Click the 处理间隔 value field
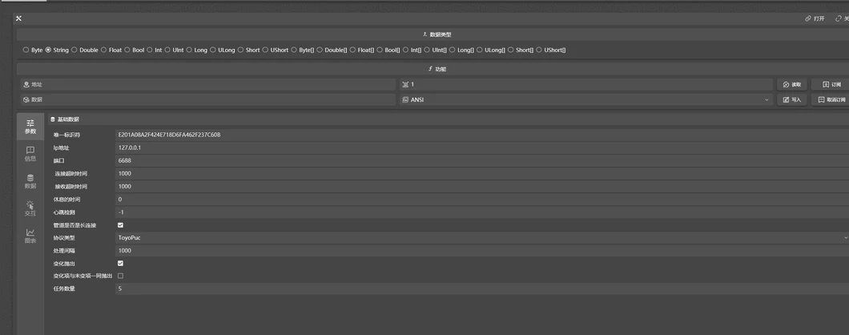The image size is (849, 335). click(482, 250)
